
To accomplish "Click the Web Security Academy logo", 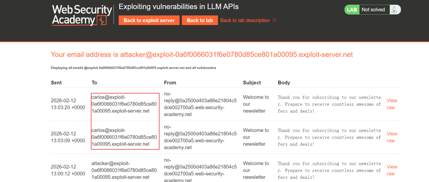I will point(82,15).
